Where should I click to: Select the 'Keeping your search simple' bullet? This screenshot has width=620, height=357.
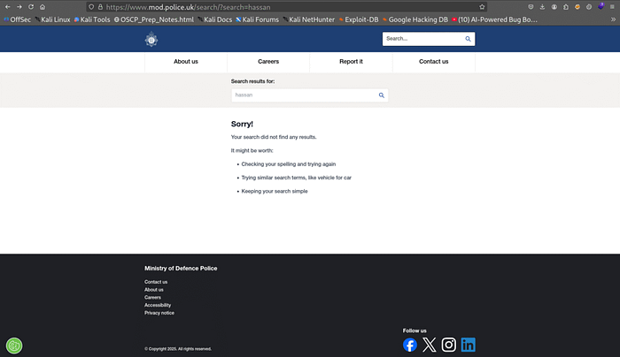point(275,192)
